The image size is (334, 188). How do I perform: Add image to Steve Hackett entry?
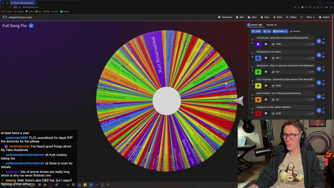266,99
